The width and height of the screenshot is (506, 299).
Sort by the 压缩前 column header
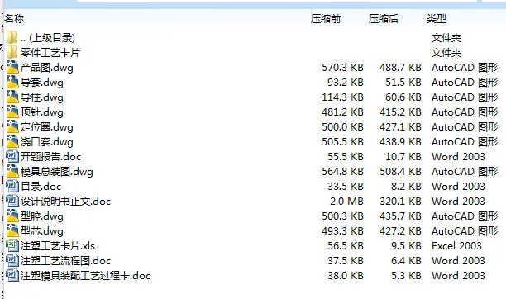[x=326, y=19]
